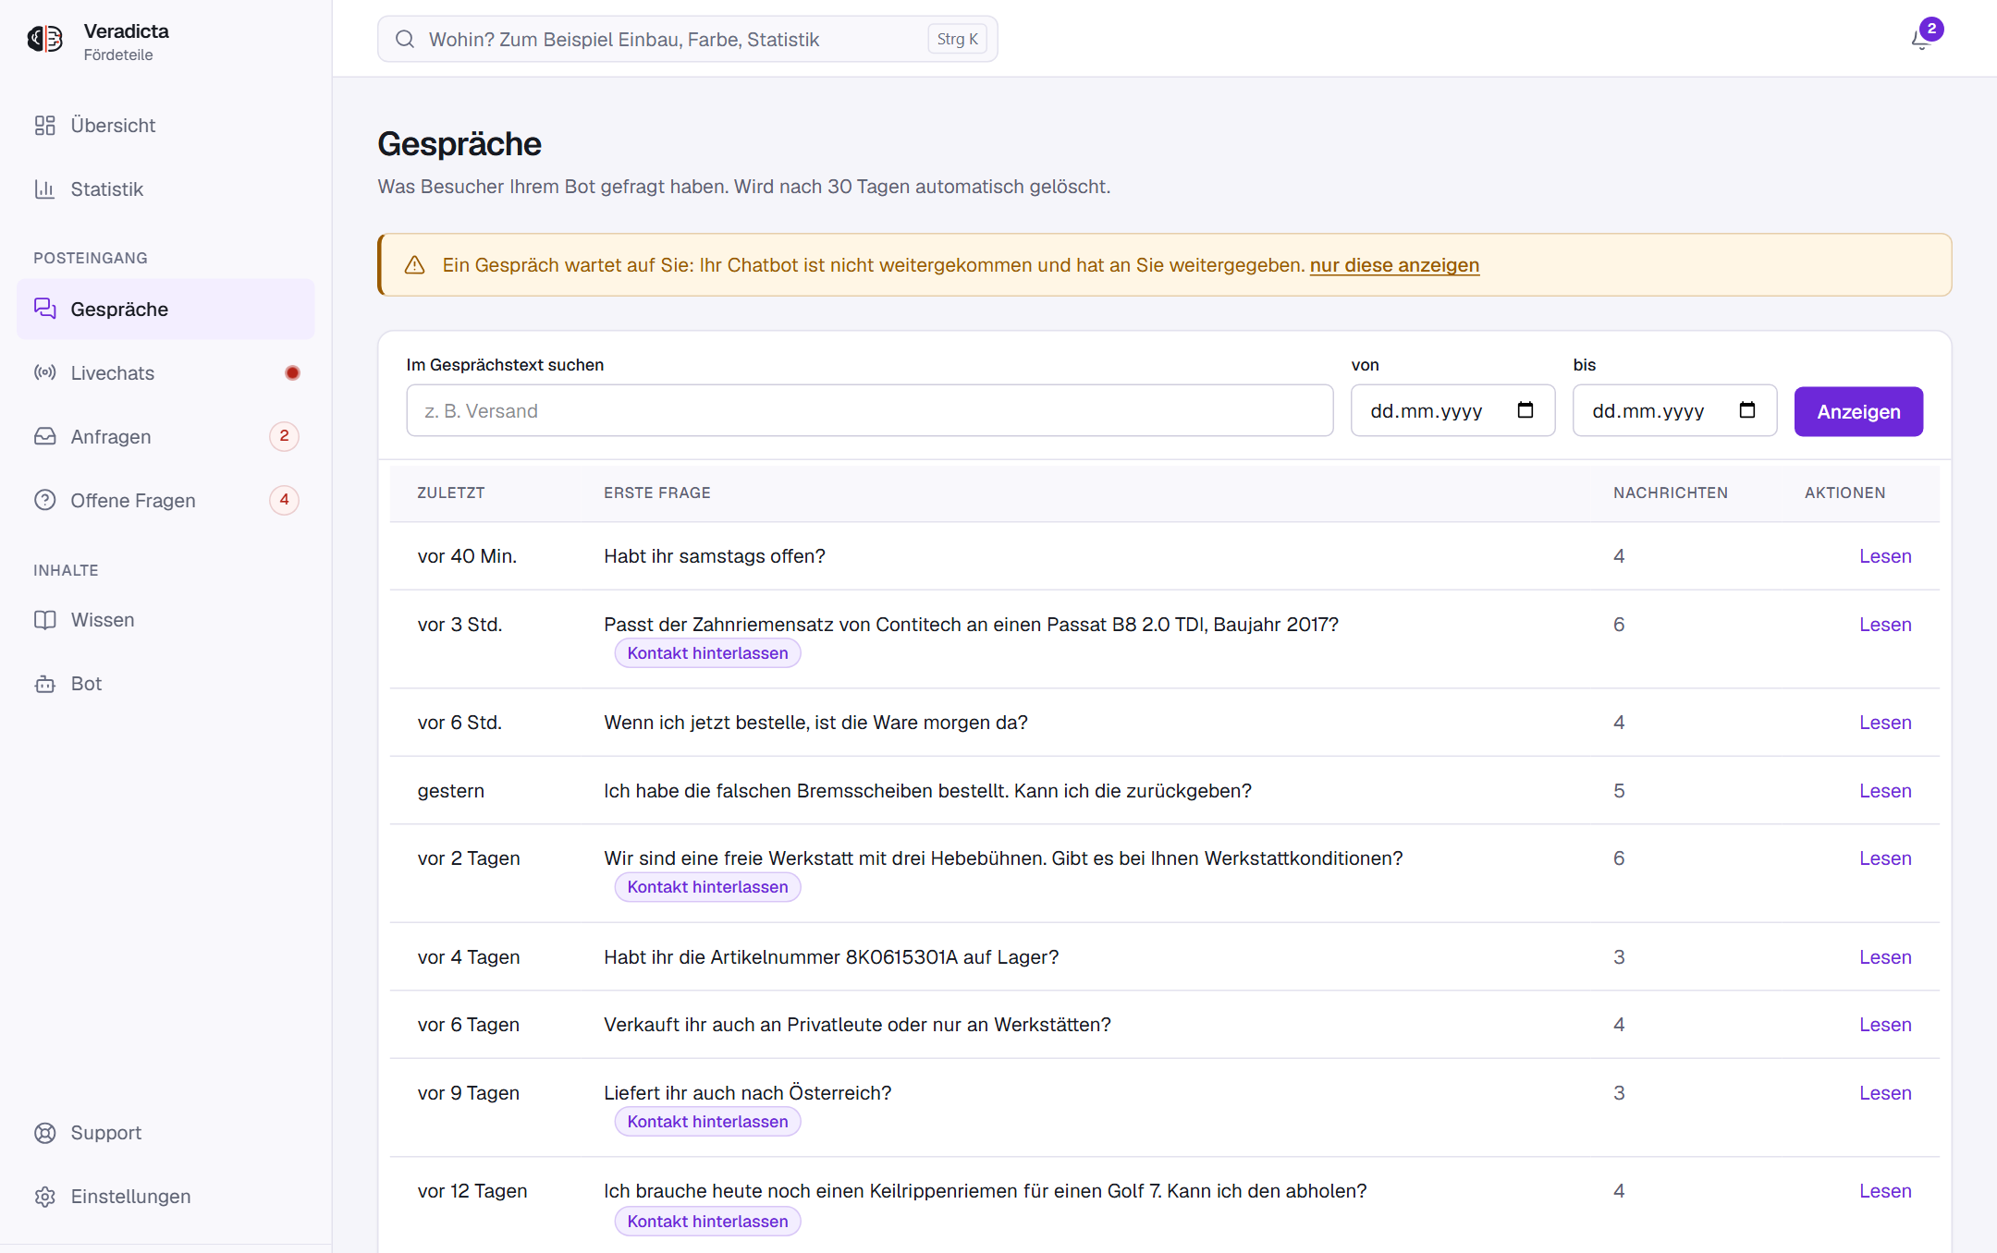Screen dimensions: 1997x1253
Task: Follow 'nur diese anzeigen' link
Action: [1394, 265]
